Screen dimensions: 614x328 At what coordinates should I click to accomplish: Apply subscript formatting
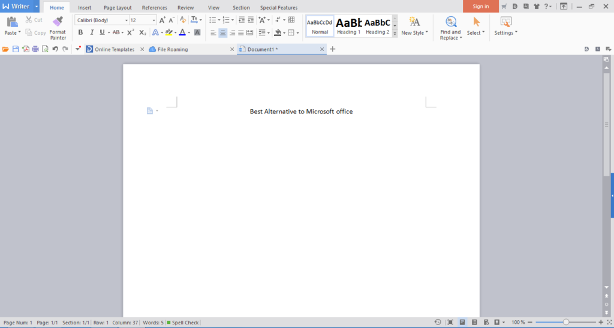tap(143, 32)
